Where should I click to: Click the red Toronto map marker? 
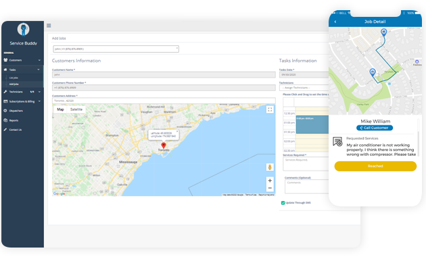(x=164, y=146)
